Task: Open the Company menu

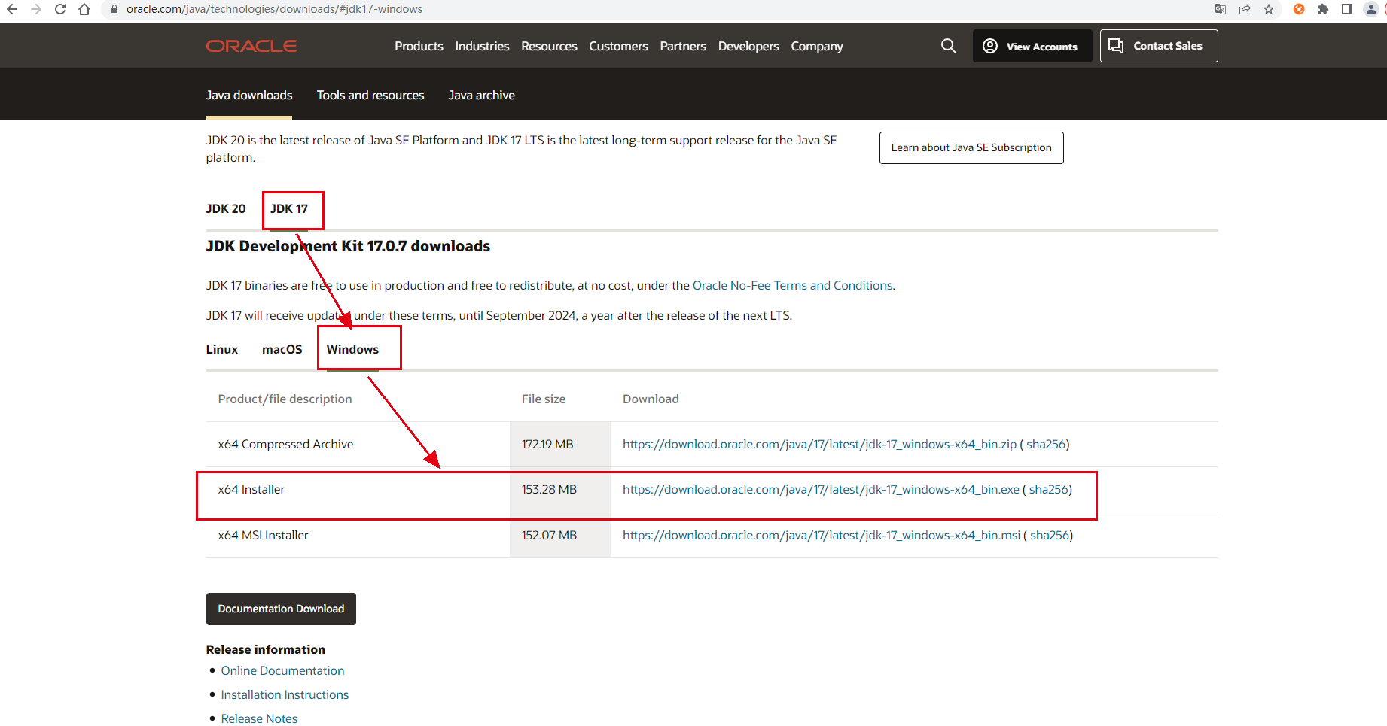Action: click(x=817, y=46)
